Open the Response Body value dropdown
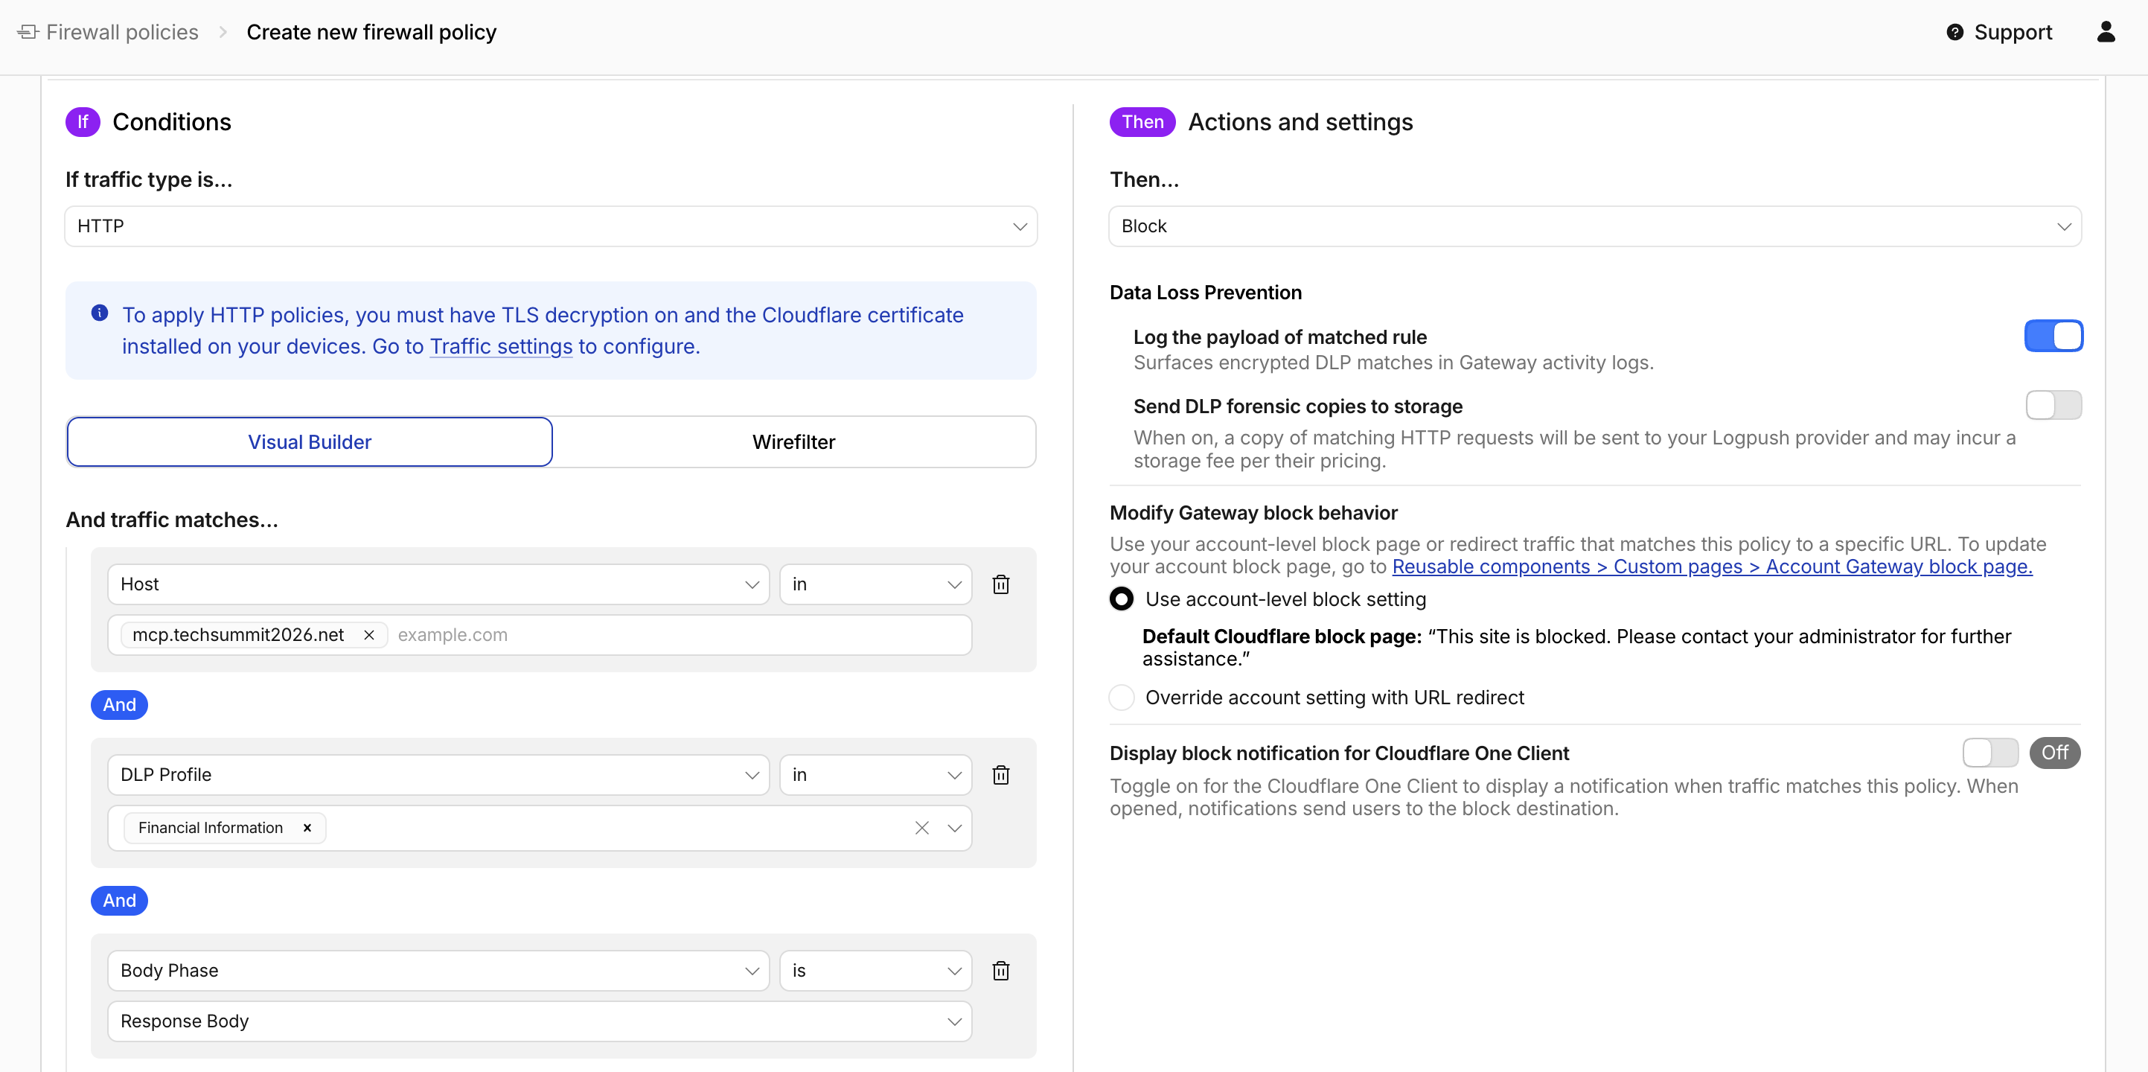The width and height of the screenshot is (2148, 1072). (x=540, y=1021)
